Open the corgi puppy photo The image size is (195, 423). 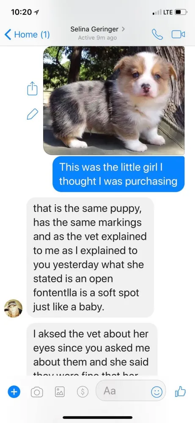tap(114, 100)
